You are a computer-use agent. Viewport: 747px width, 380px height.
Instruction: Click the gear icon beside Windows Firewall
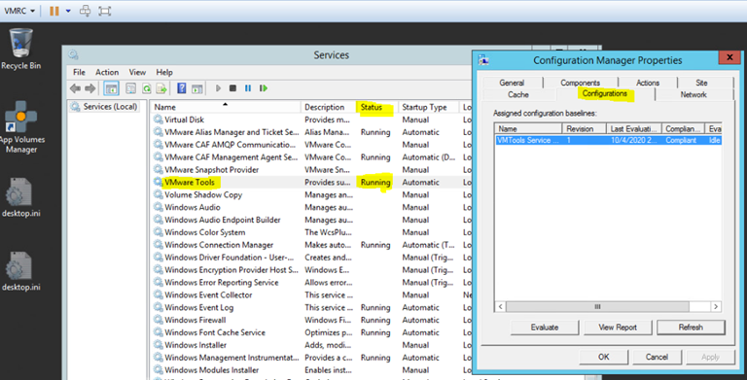(159, 320)
